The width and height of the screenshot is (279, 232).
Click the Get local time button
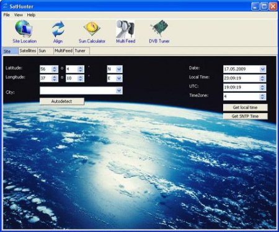point(245,107)
